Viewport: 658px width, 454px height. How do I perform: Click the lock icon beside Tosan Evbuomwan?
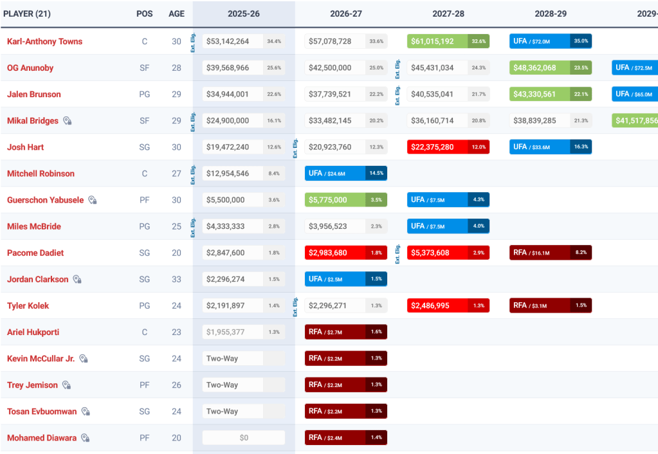tap(86, 412)
